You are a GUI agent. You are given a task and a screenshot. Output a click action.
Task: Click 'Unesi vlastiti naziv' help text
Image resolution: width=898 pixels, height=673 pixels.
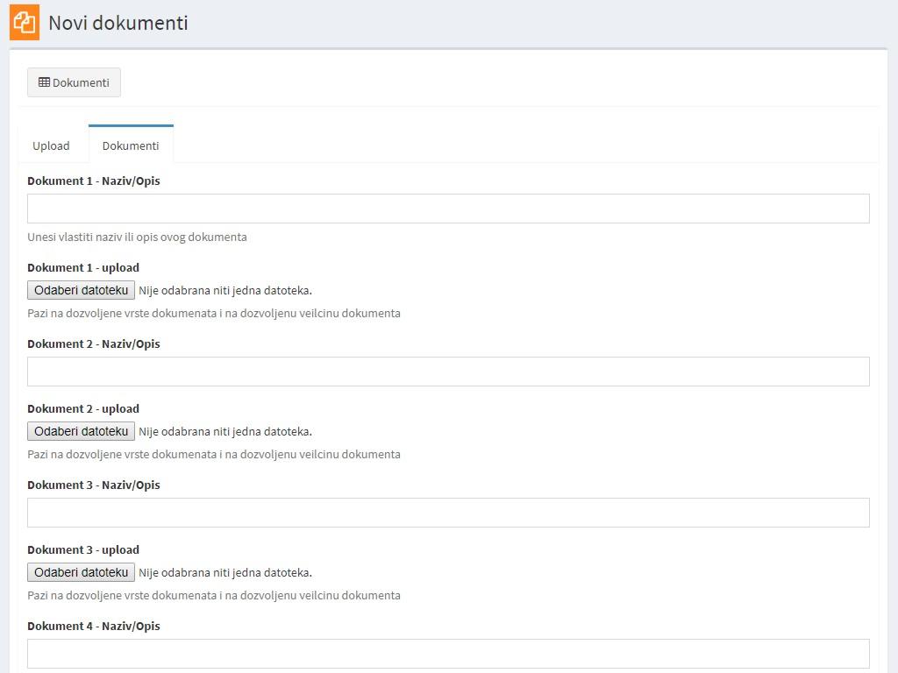137,237
